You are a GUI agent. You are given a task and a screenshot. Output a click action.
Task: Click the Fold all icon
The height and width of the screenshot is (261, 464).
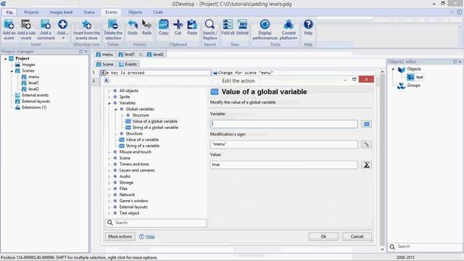coord(228,25)
